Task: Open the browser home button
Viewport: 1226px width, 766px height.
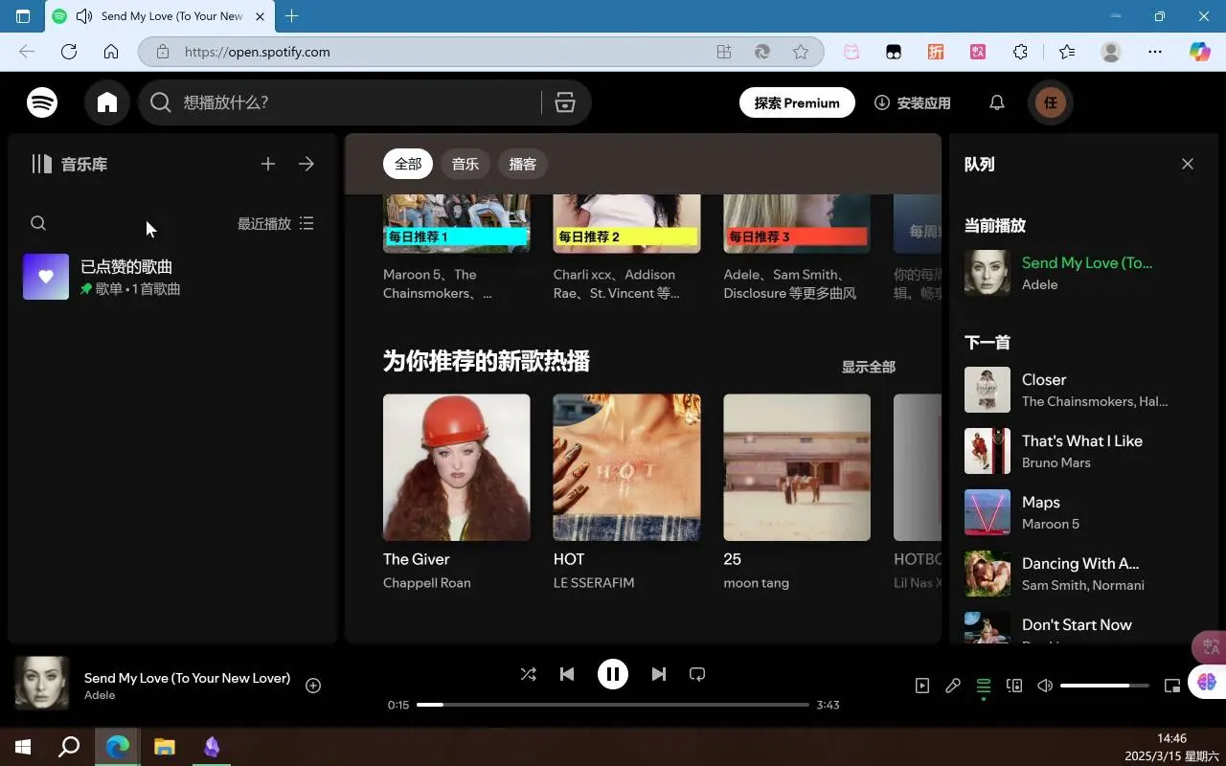Action: pos(111,52)
